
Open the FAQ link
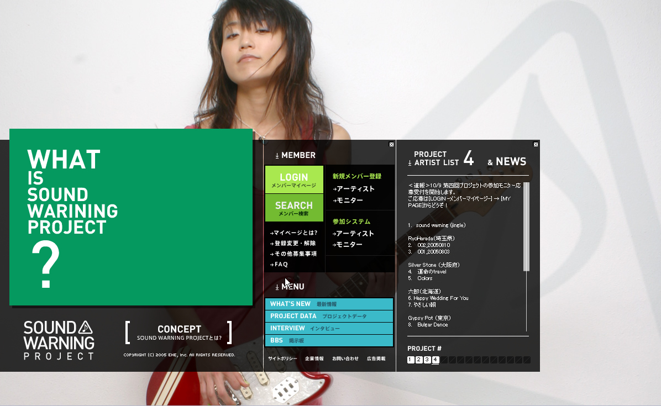279,265
